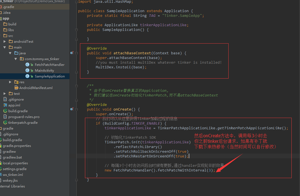Click the com.tommy.wx_tinker package icon
300x196 pixels.
pos(22,59)
